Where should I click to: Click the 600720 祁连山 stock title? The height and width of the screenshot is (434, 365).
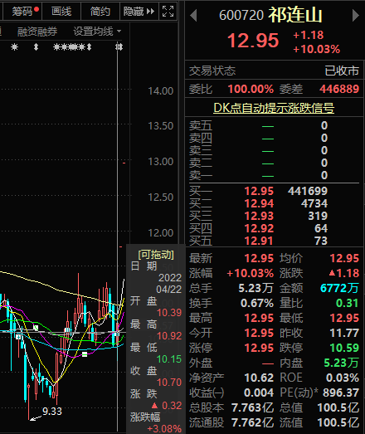coord(270,15)
